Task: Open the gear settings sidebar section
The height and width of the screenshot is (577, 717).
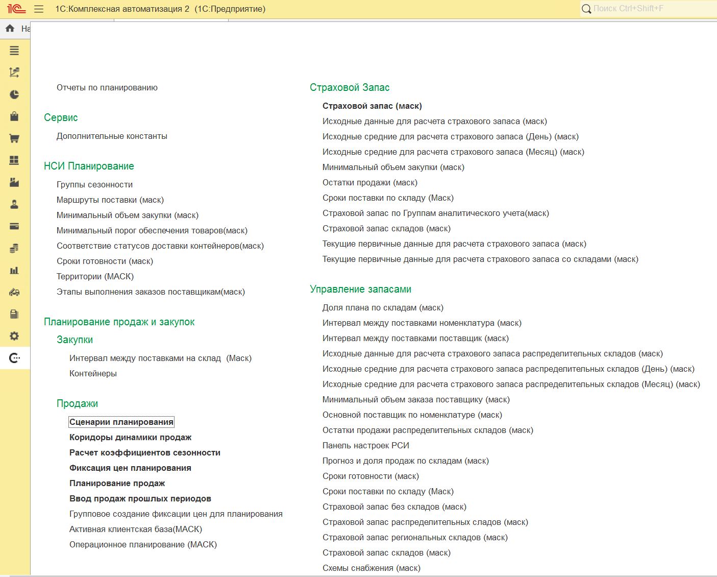Action: point(14,336)
